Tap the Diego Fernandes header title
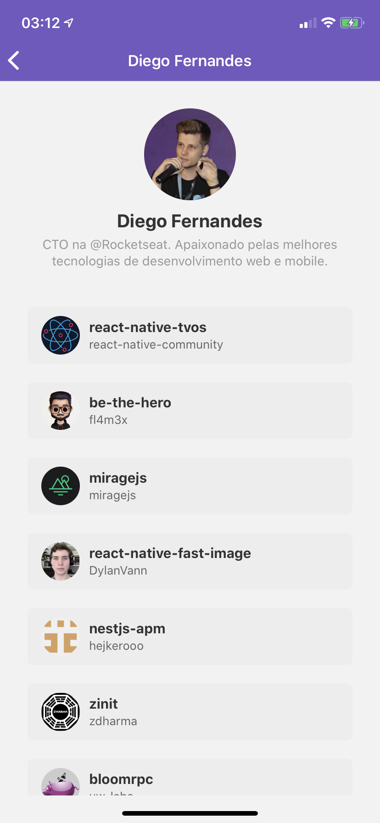 pos(190,61)
